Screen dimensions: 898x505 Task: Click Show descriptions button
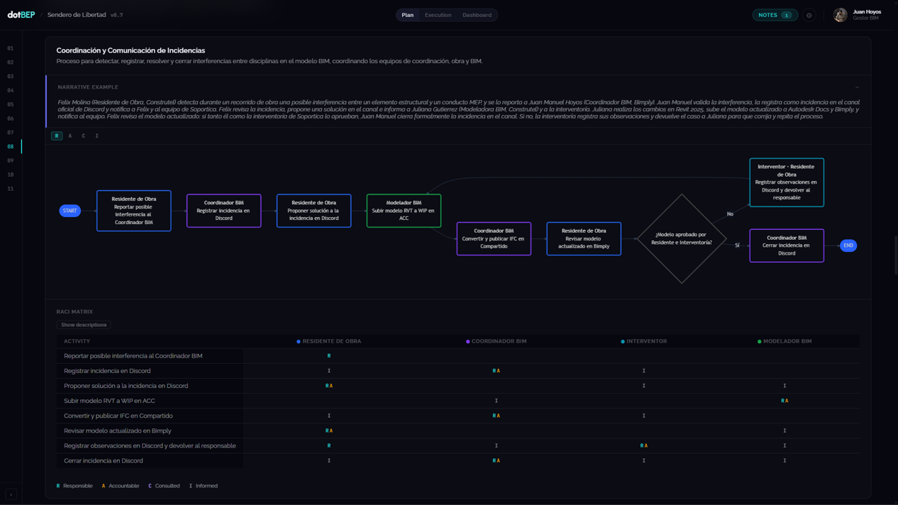click(84, 325)
